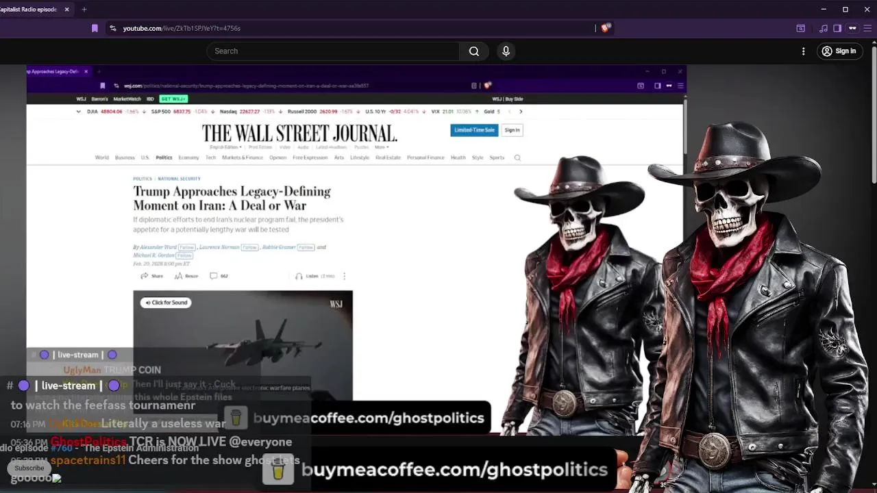Open a new browser tab with plus

84,10
